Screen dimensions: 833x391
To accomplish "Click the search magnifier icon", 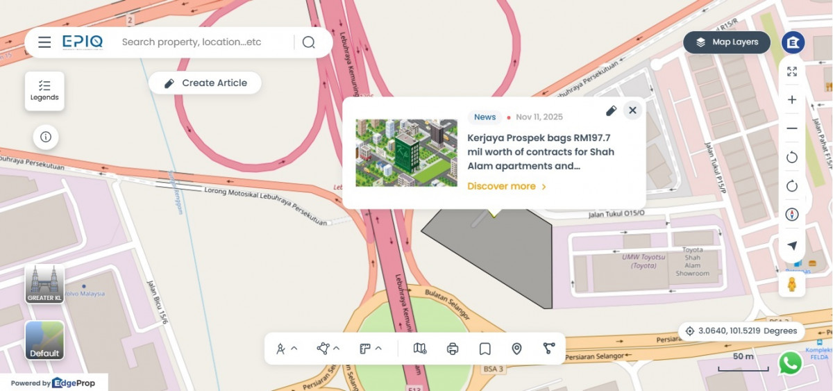I will (x=309, y=42).
